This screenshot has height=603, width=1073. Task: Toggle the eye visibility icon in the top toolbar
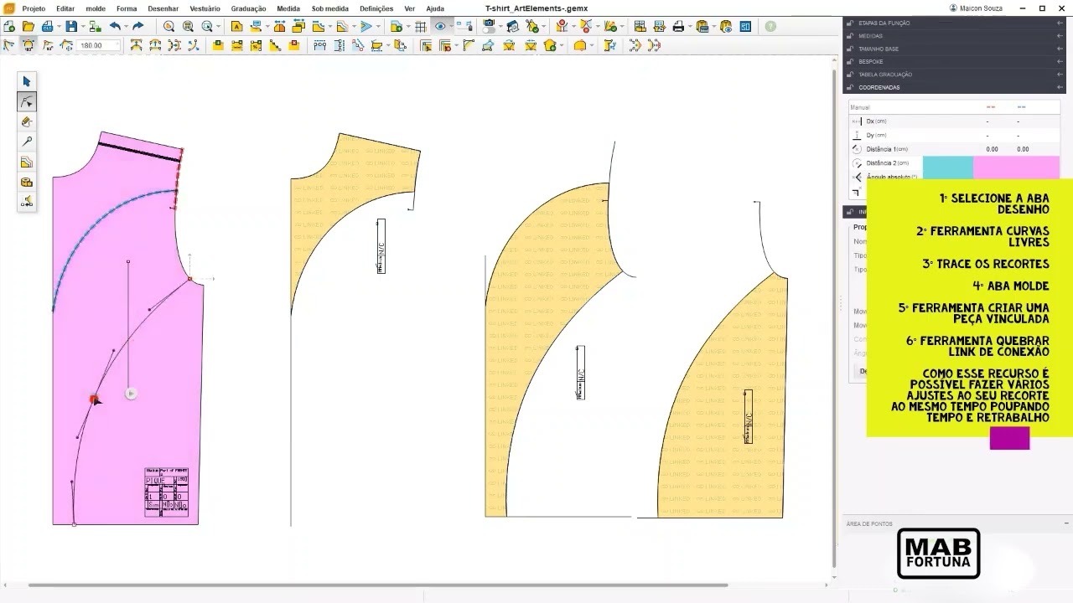(x=439, y=27)
